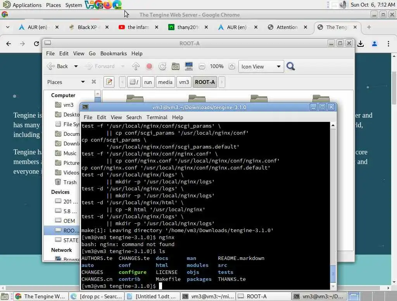Open a new Chrome tab

point(369,27)
